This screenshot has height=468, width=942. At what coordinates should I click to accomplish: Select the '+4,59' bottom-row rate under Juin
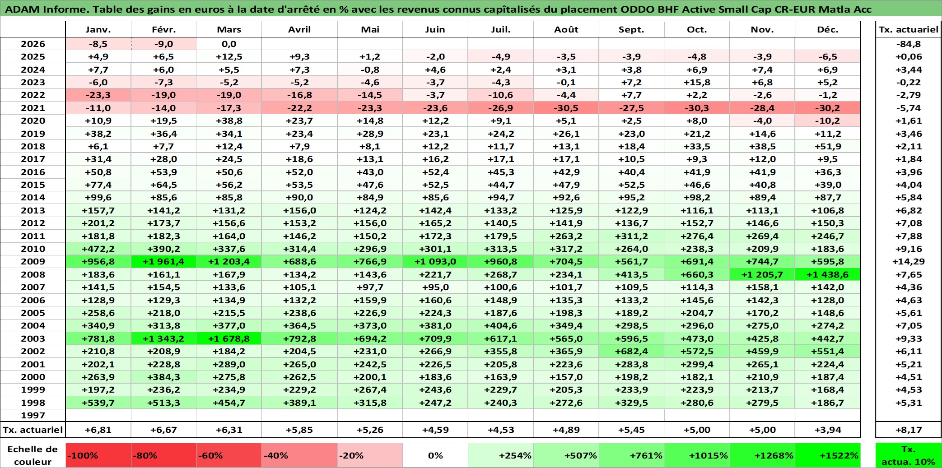(x=435, y=430)
